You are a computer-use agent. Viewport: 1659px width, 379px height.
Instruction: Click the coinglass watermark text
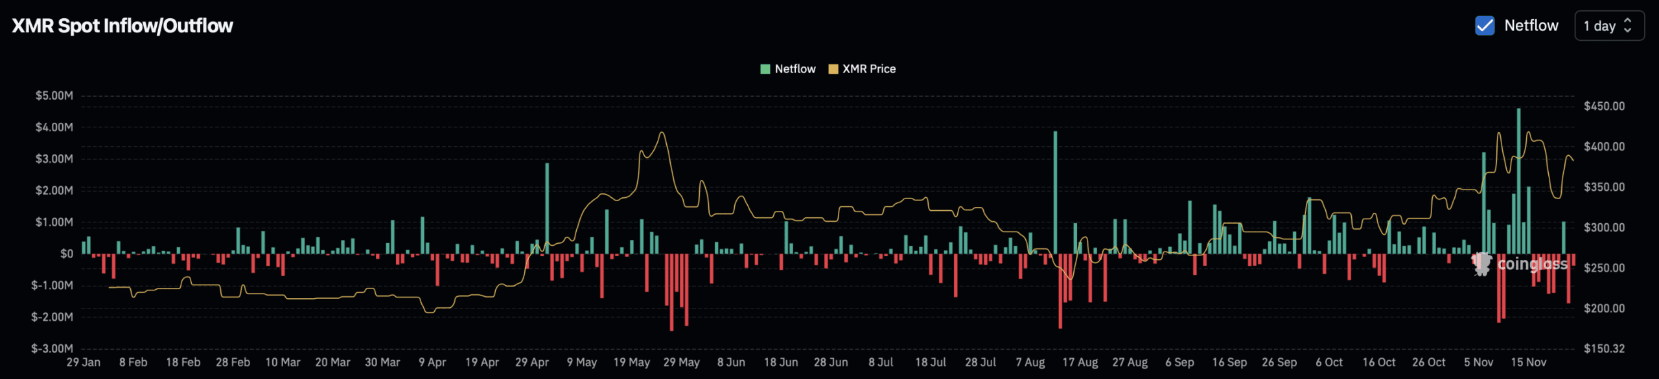[x=1532, y=264]
